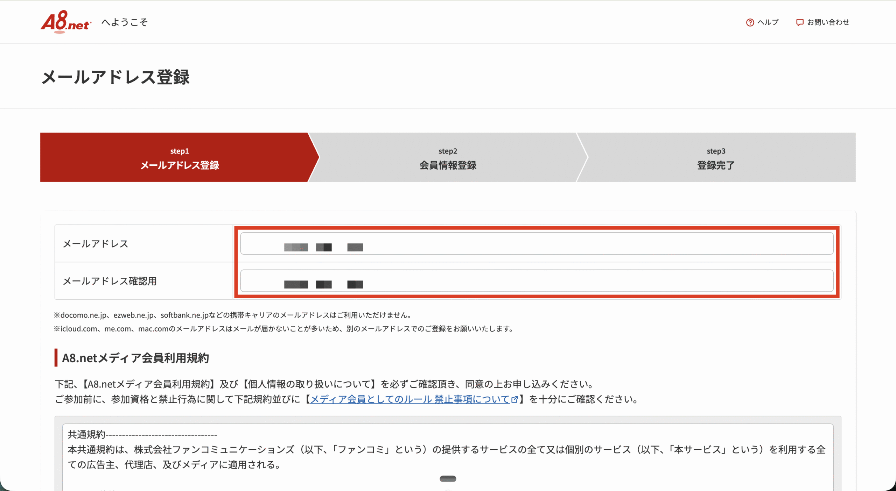Click the A8.net logo
Screen dimensions: 896x491
coord(66,22)
